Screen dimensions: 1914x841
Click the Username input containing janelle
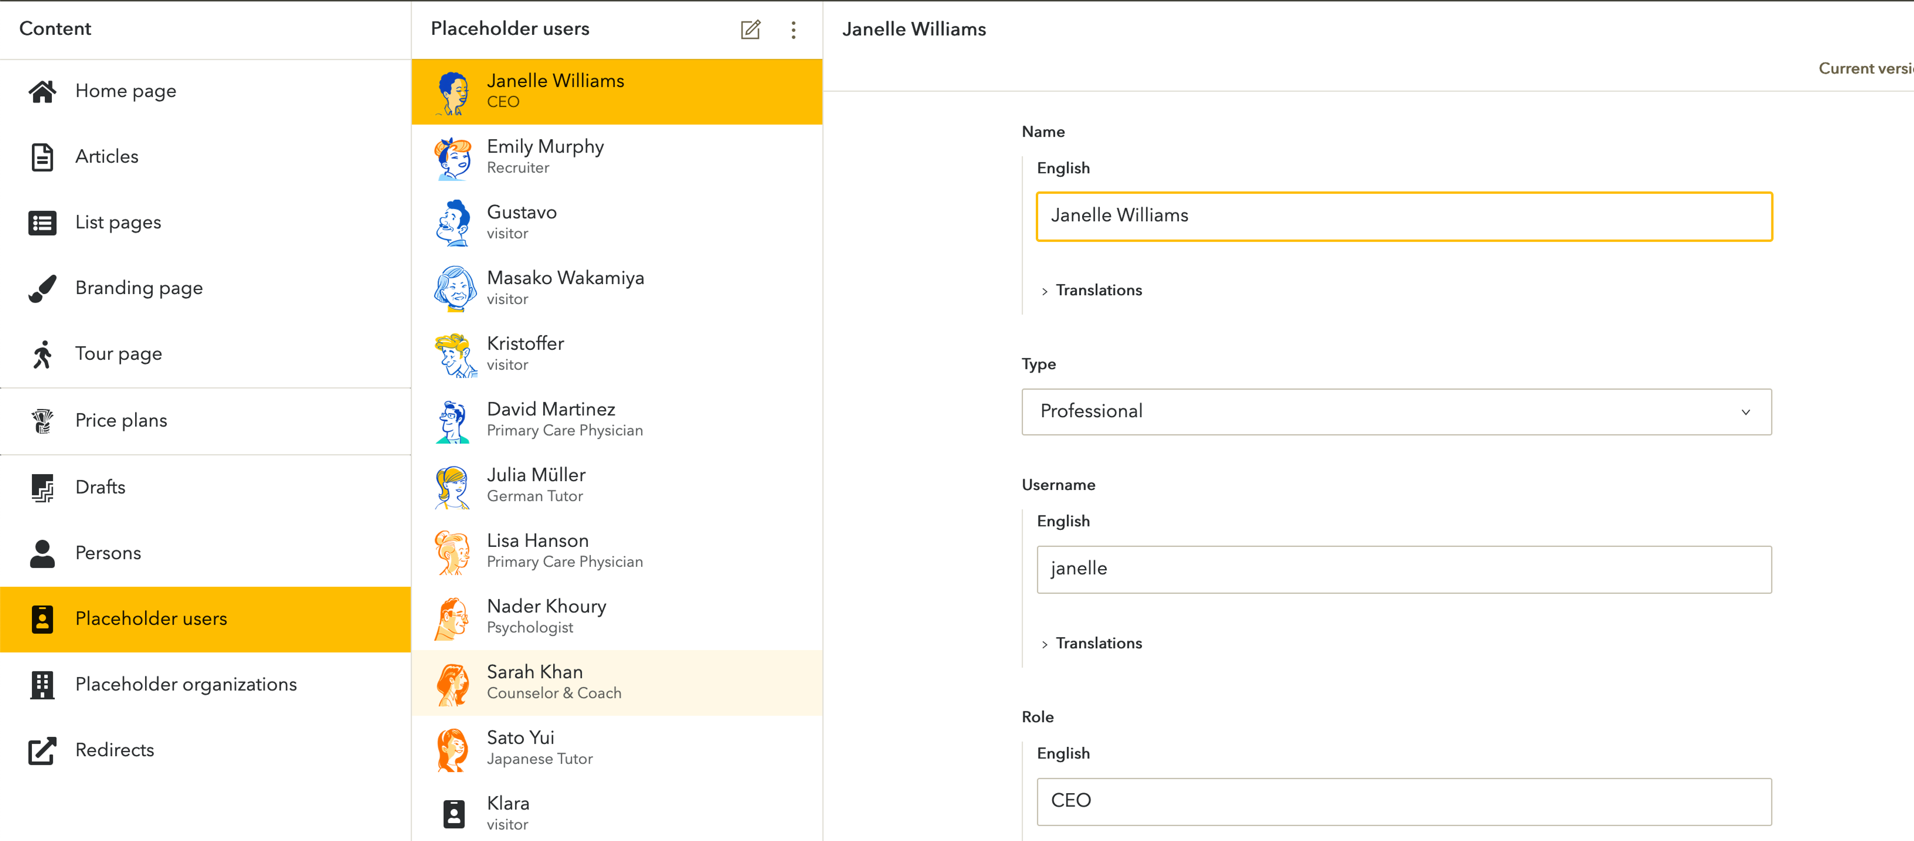pos(1403,569)
